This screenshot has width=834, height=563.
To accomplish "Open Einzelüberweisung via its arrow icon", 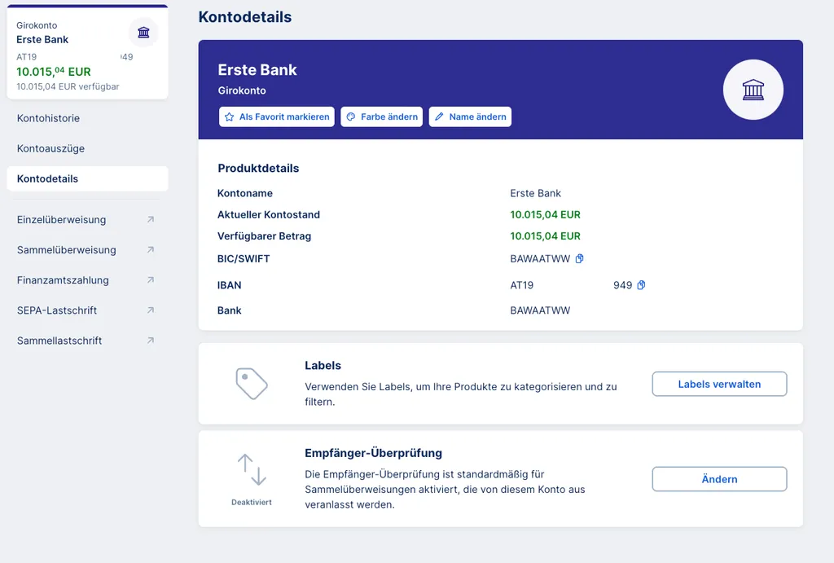I will [x=150, y=219].
